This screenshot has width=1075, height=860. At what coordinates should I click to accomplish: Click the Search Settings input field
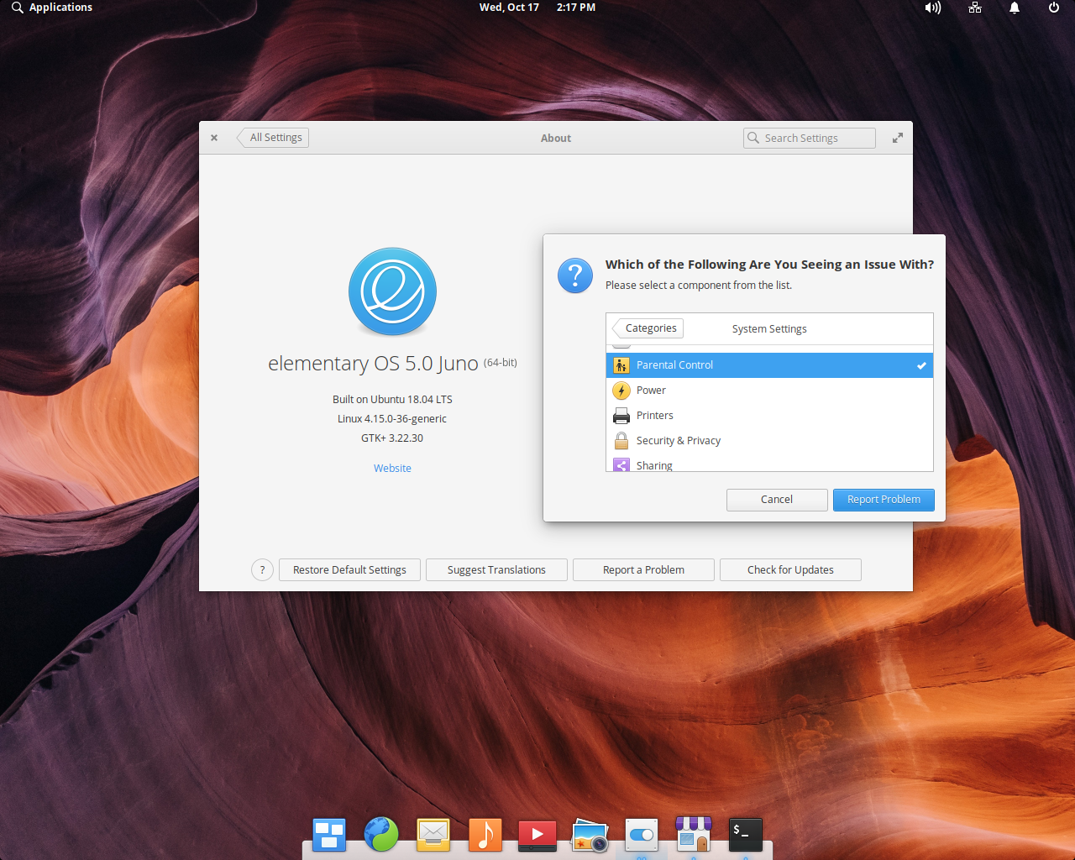point(809,138)
